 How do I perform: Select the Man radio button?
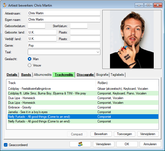coord(30,59)
